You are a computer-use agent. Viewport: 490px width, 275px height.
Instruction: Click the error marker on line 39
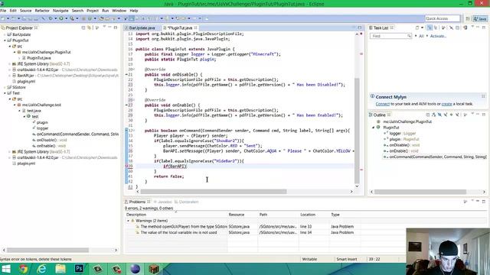point(127,167)
